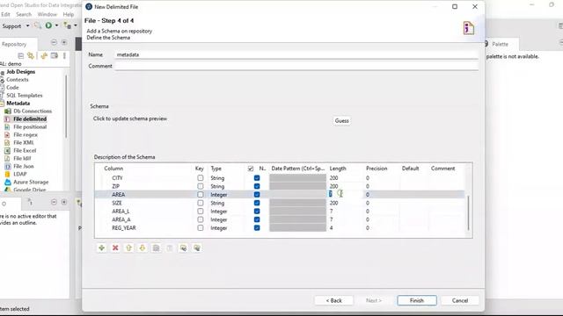Move selected schema column down
Viewport: 563px width, 316px height.
(143, 248)
